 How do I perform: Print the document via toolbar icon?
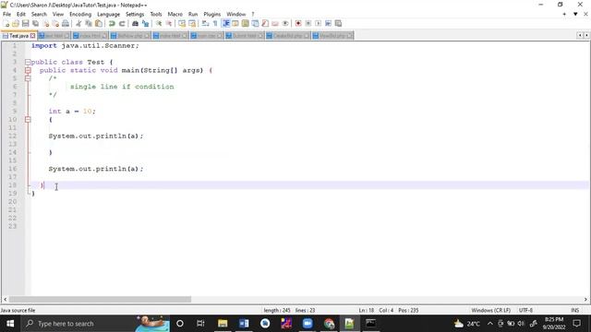(x=66, y=24)
